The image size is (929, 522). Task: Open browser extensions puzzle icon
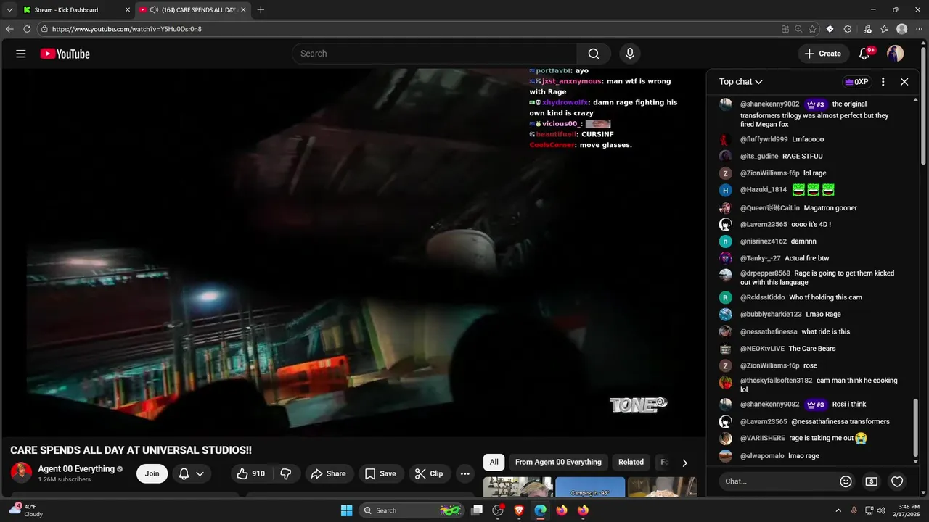tap(847, 29)
